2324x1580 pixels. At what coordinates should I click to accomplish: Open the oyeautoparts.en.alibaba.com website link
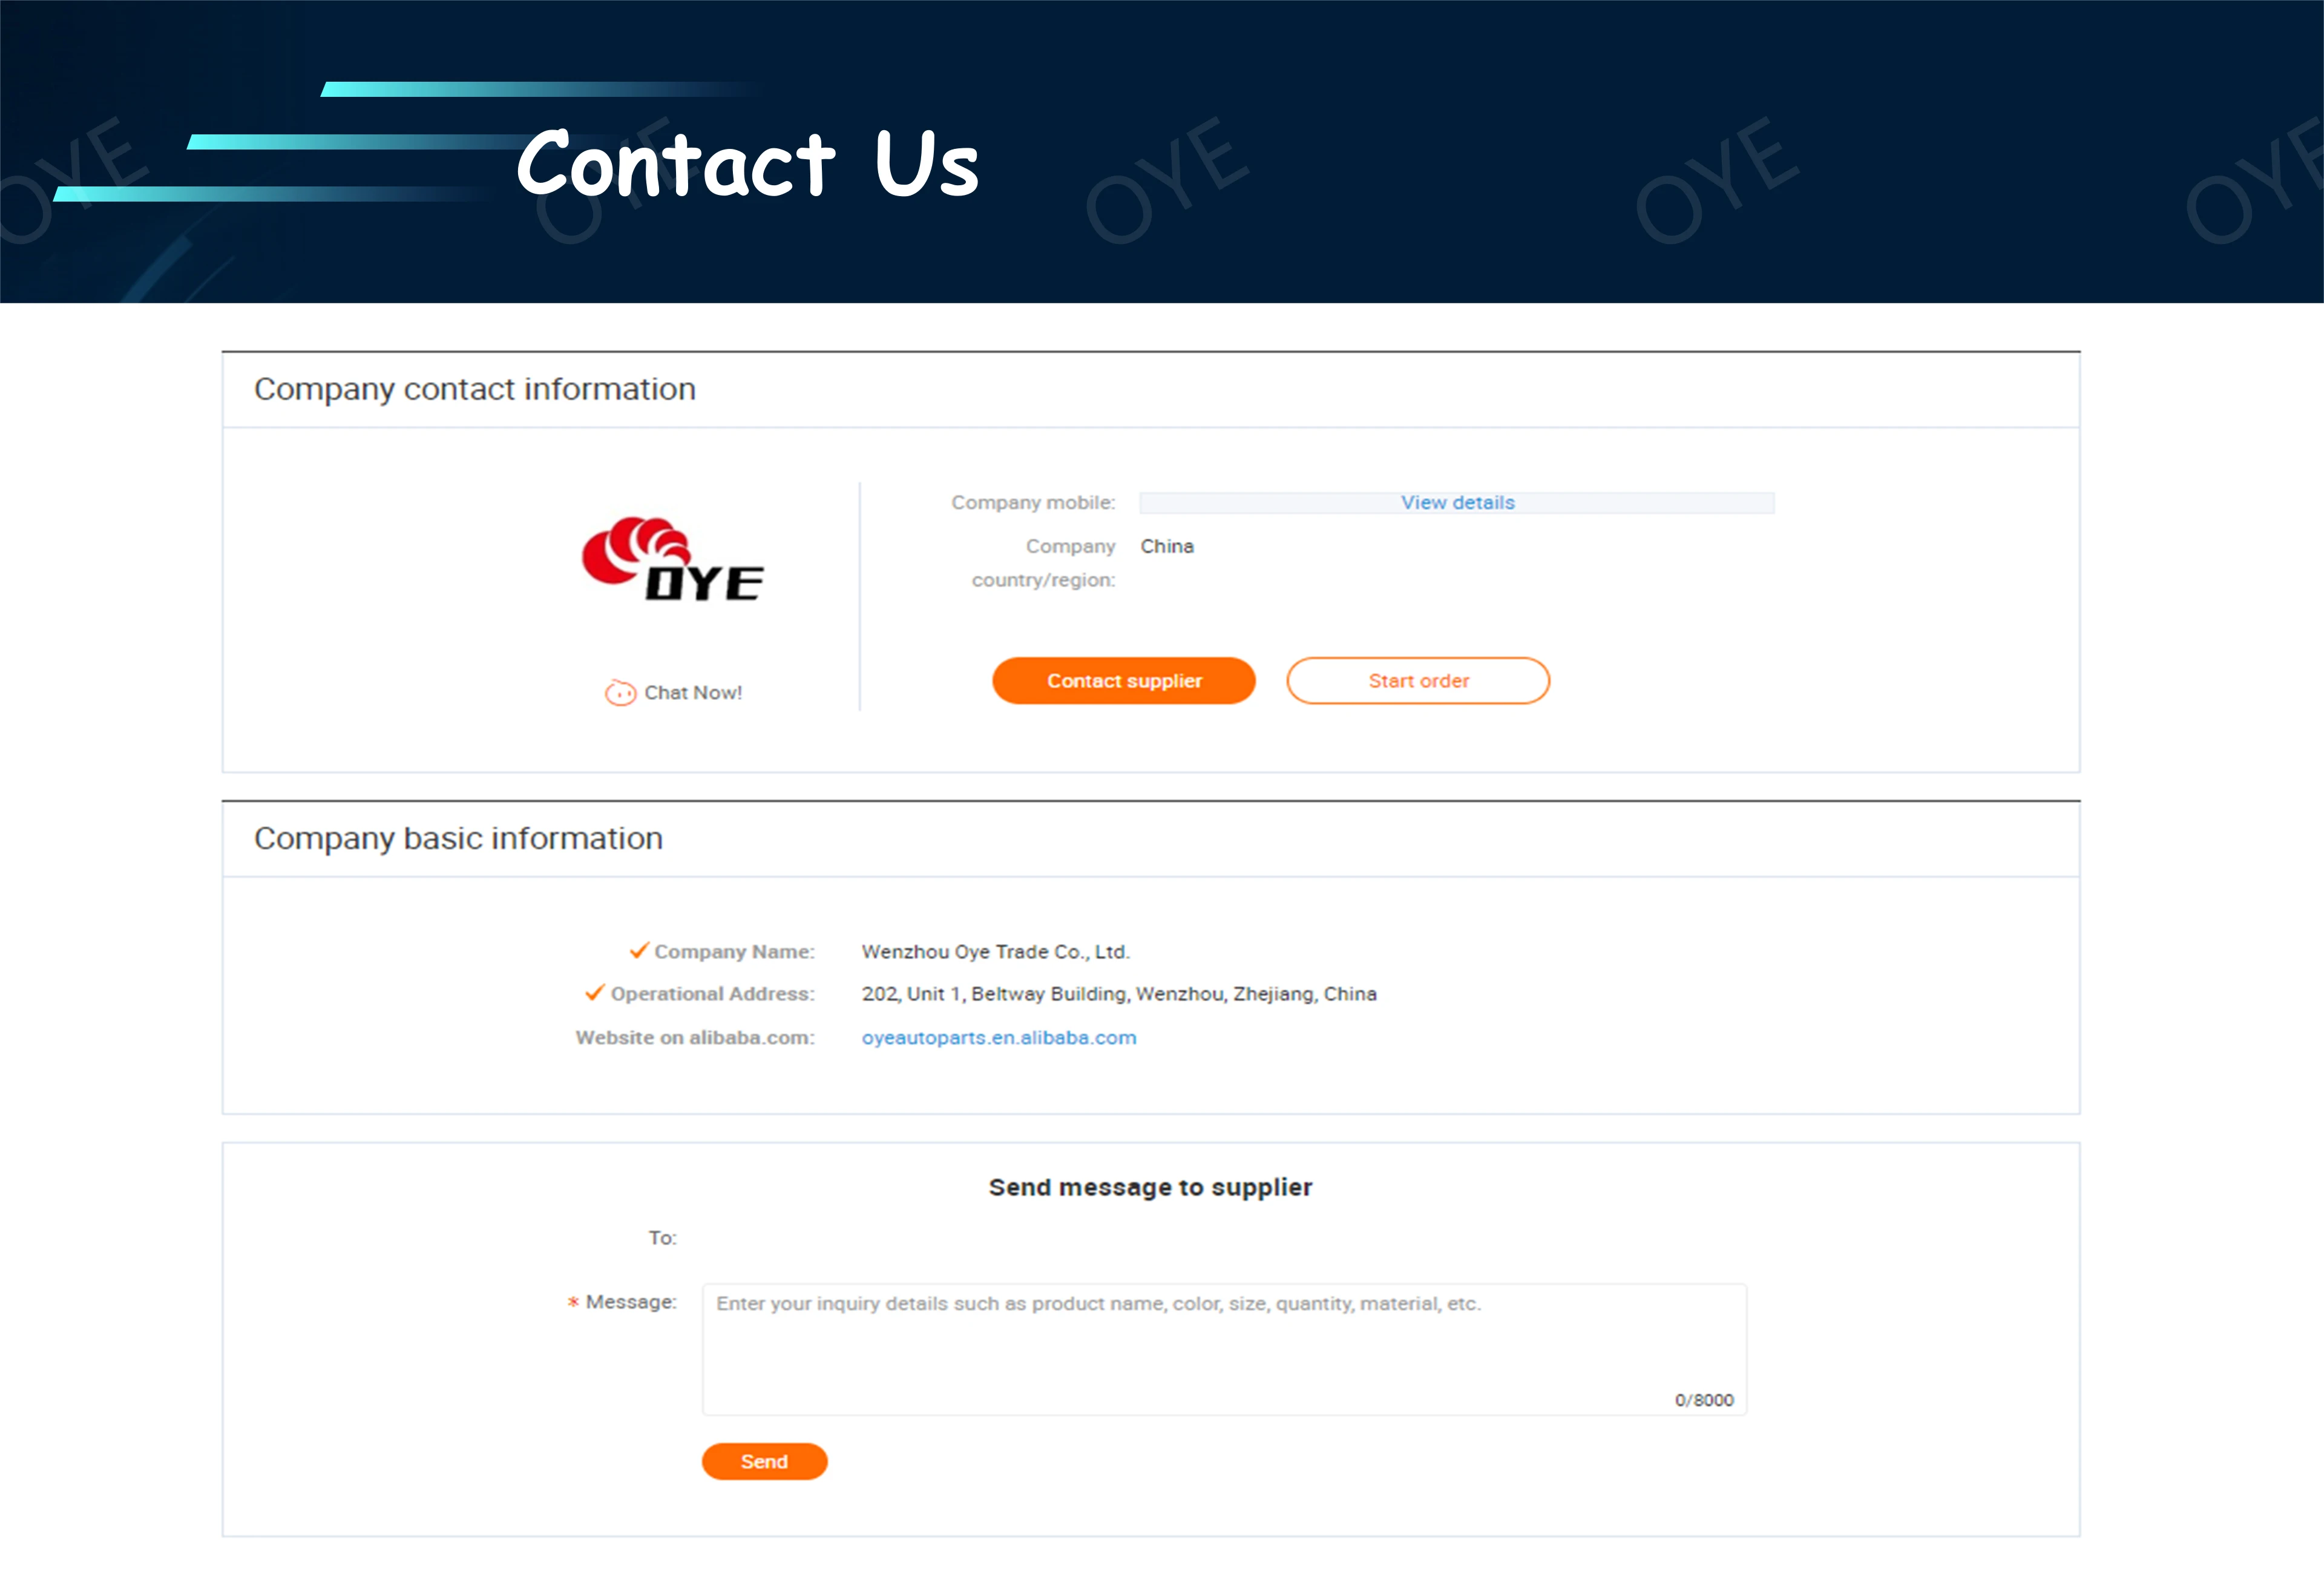999,1037
